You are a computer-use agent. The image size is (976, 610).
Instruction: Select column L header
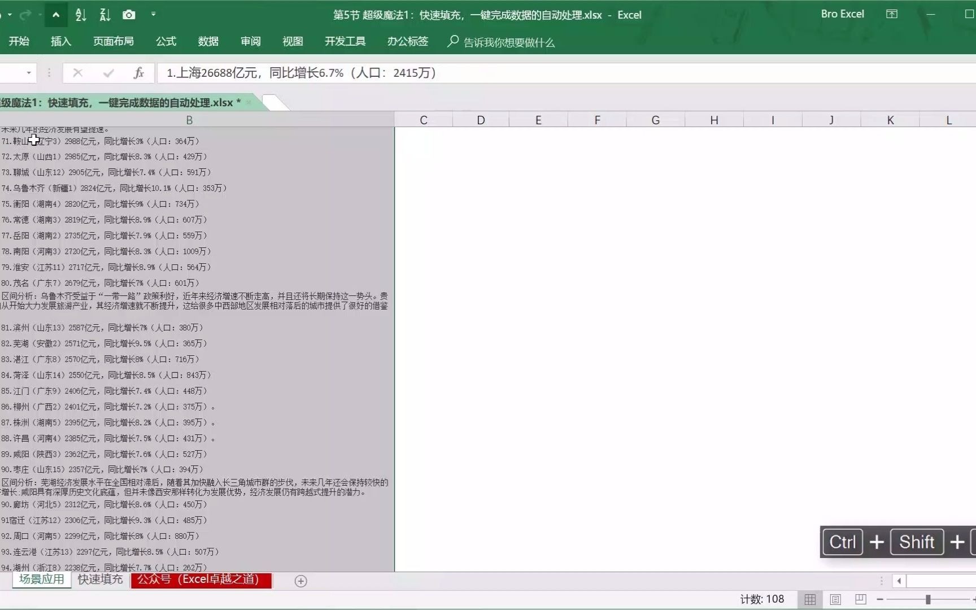coord(948,120)
